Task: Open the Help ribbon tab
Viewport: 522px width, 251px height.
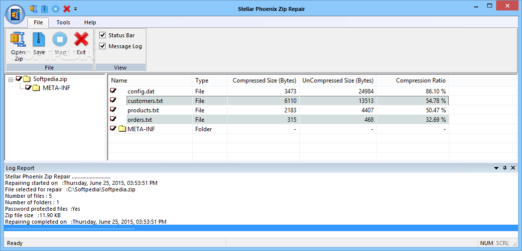Action: [90, 22]
